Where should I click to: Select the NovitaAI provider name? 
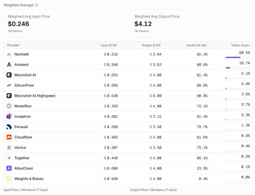pos(22,54)
